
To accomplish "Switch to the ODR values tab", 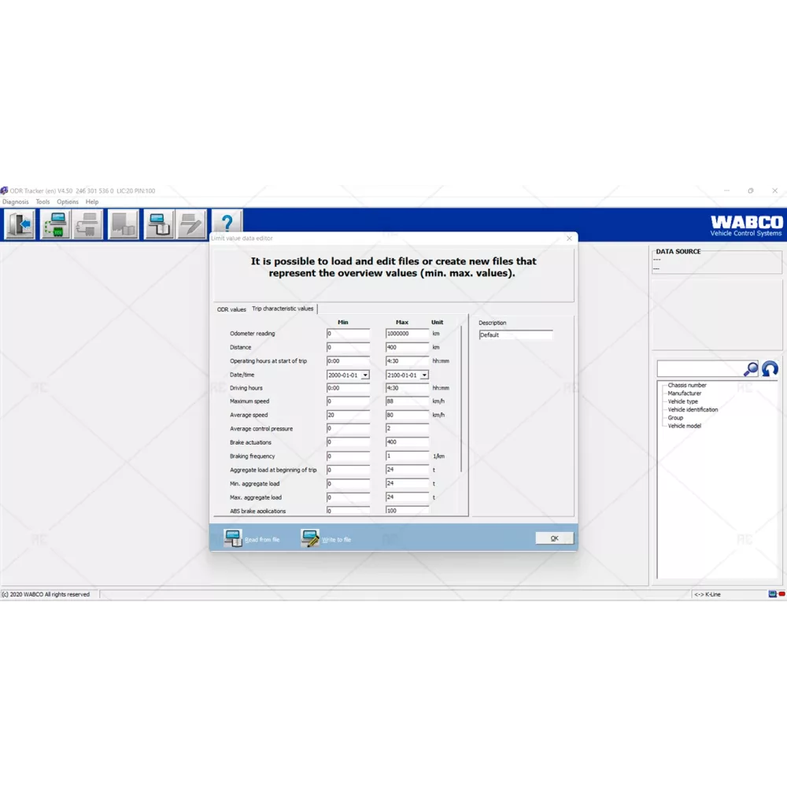I will (x=231, y=309).
